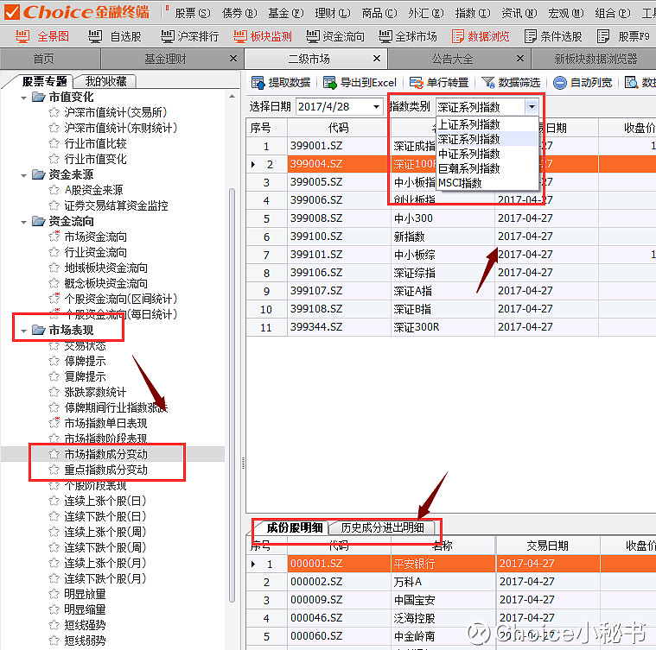
Task: Star 行业市值比较 as favorite
Action: (54, 143)
